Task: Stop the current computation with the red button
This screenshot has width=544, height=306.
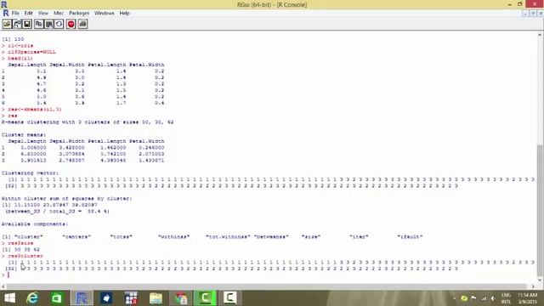Action: click(71, 24)
